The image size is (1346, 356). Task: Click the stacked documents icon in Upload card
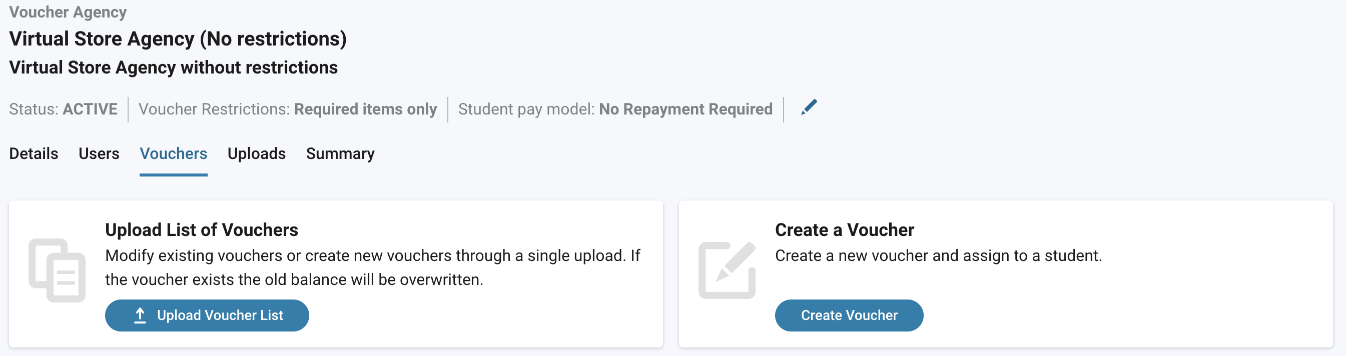coord(57,270)
